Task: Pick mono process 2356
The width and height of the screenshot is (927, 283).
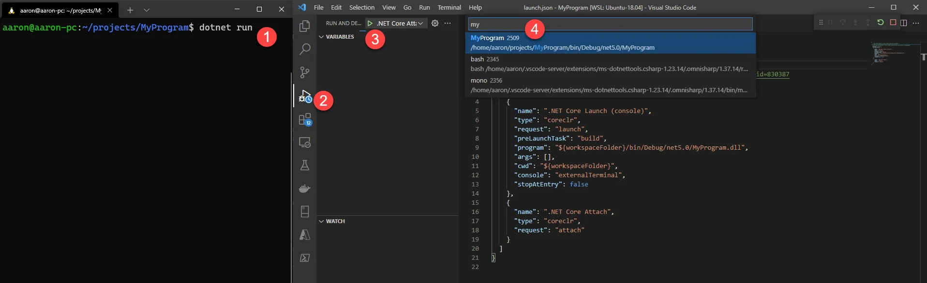Action: click(x=611, y=85)
